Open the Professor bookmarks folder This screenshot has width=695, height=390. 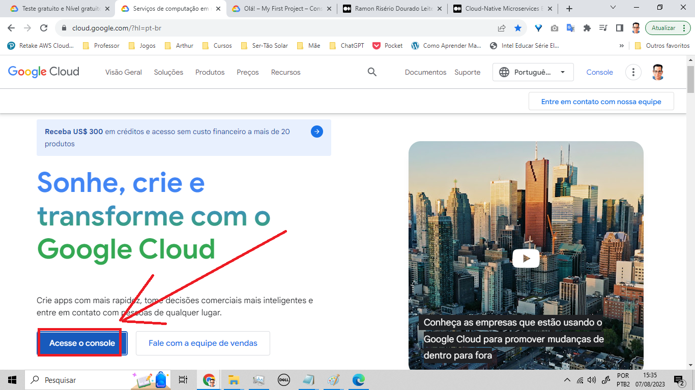click(x=101, y=46)
